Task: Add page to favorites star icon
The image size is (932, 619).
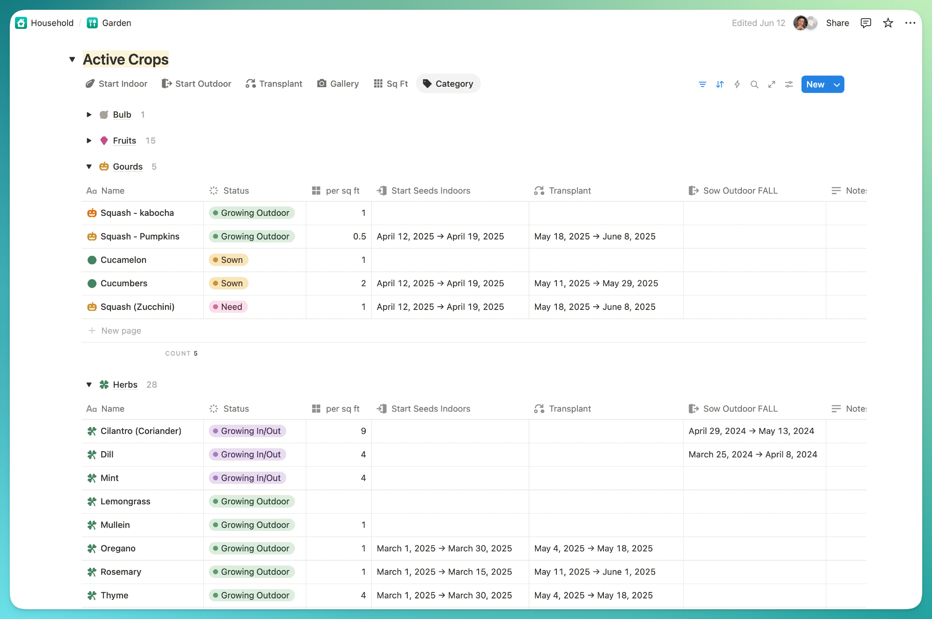Action: [888, 23]
